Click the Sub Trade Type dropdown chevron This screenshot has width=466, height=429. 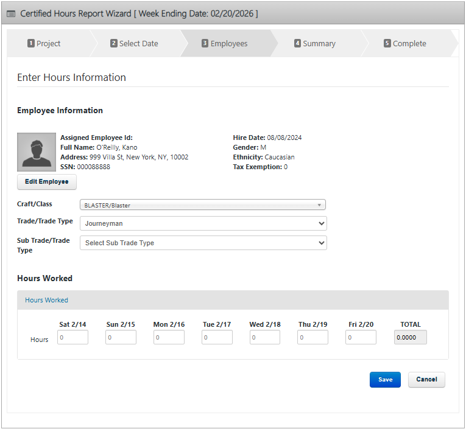321,243
